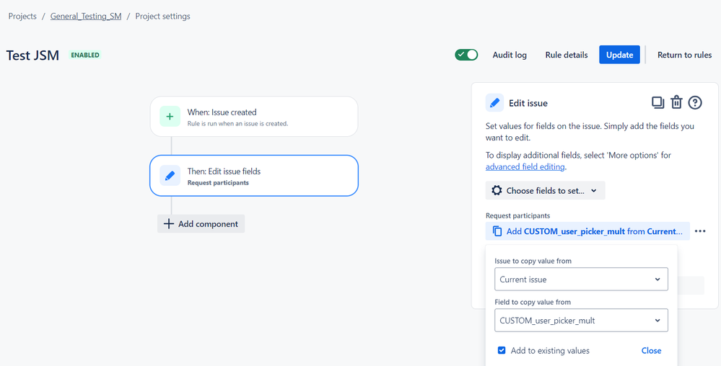Open the help question mark icon
The image size is (721, 366).
(695, 102)
